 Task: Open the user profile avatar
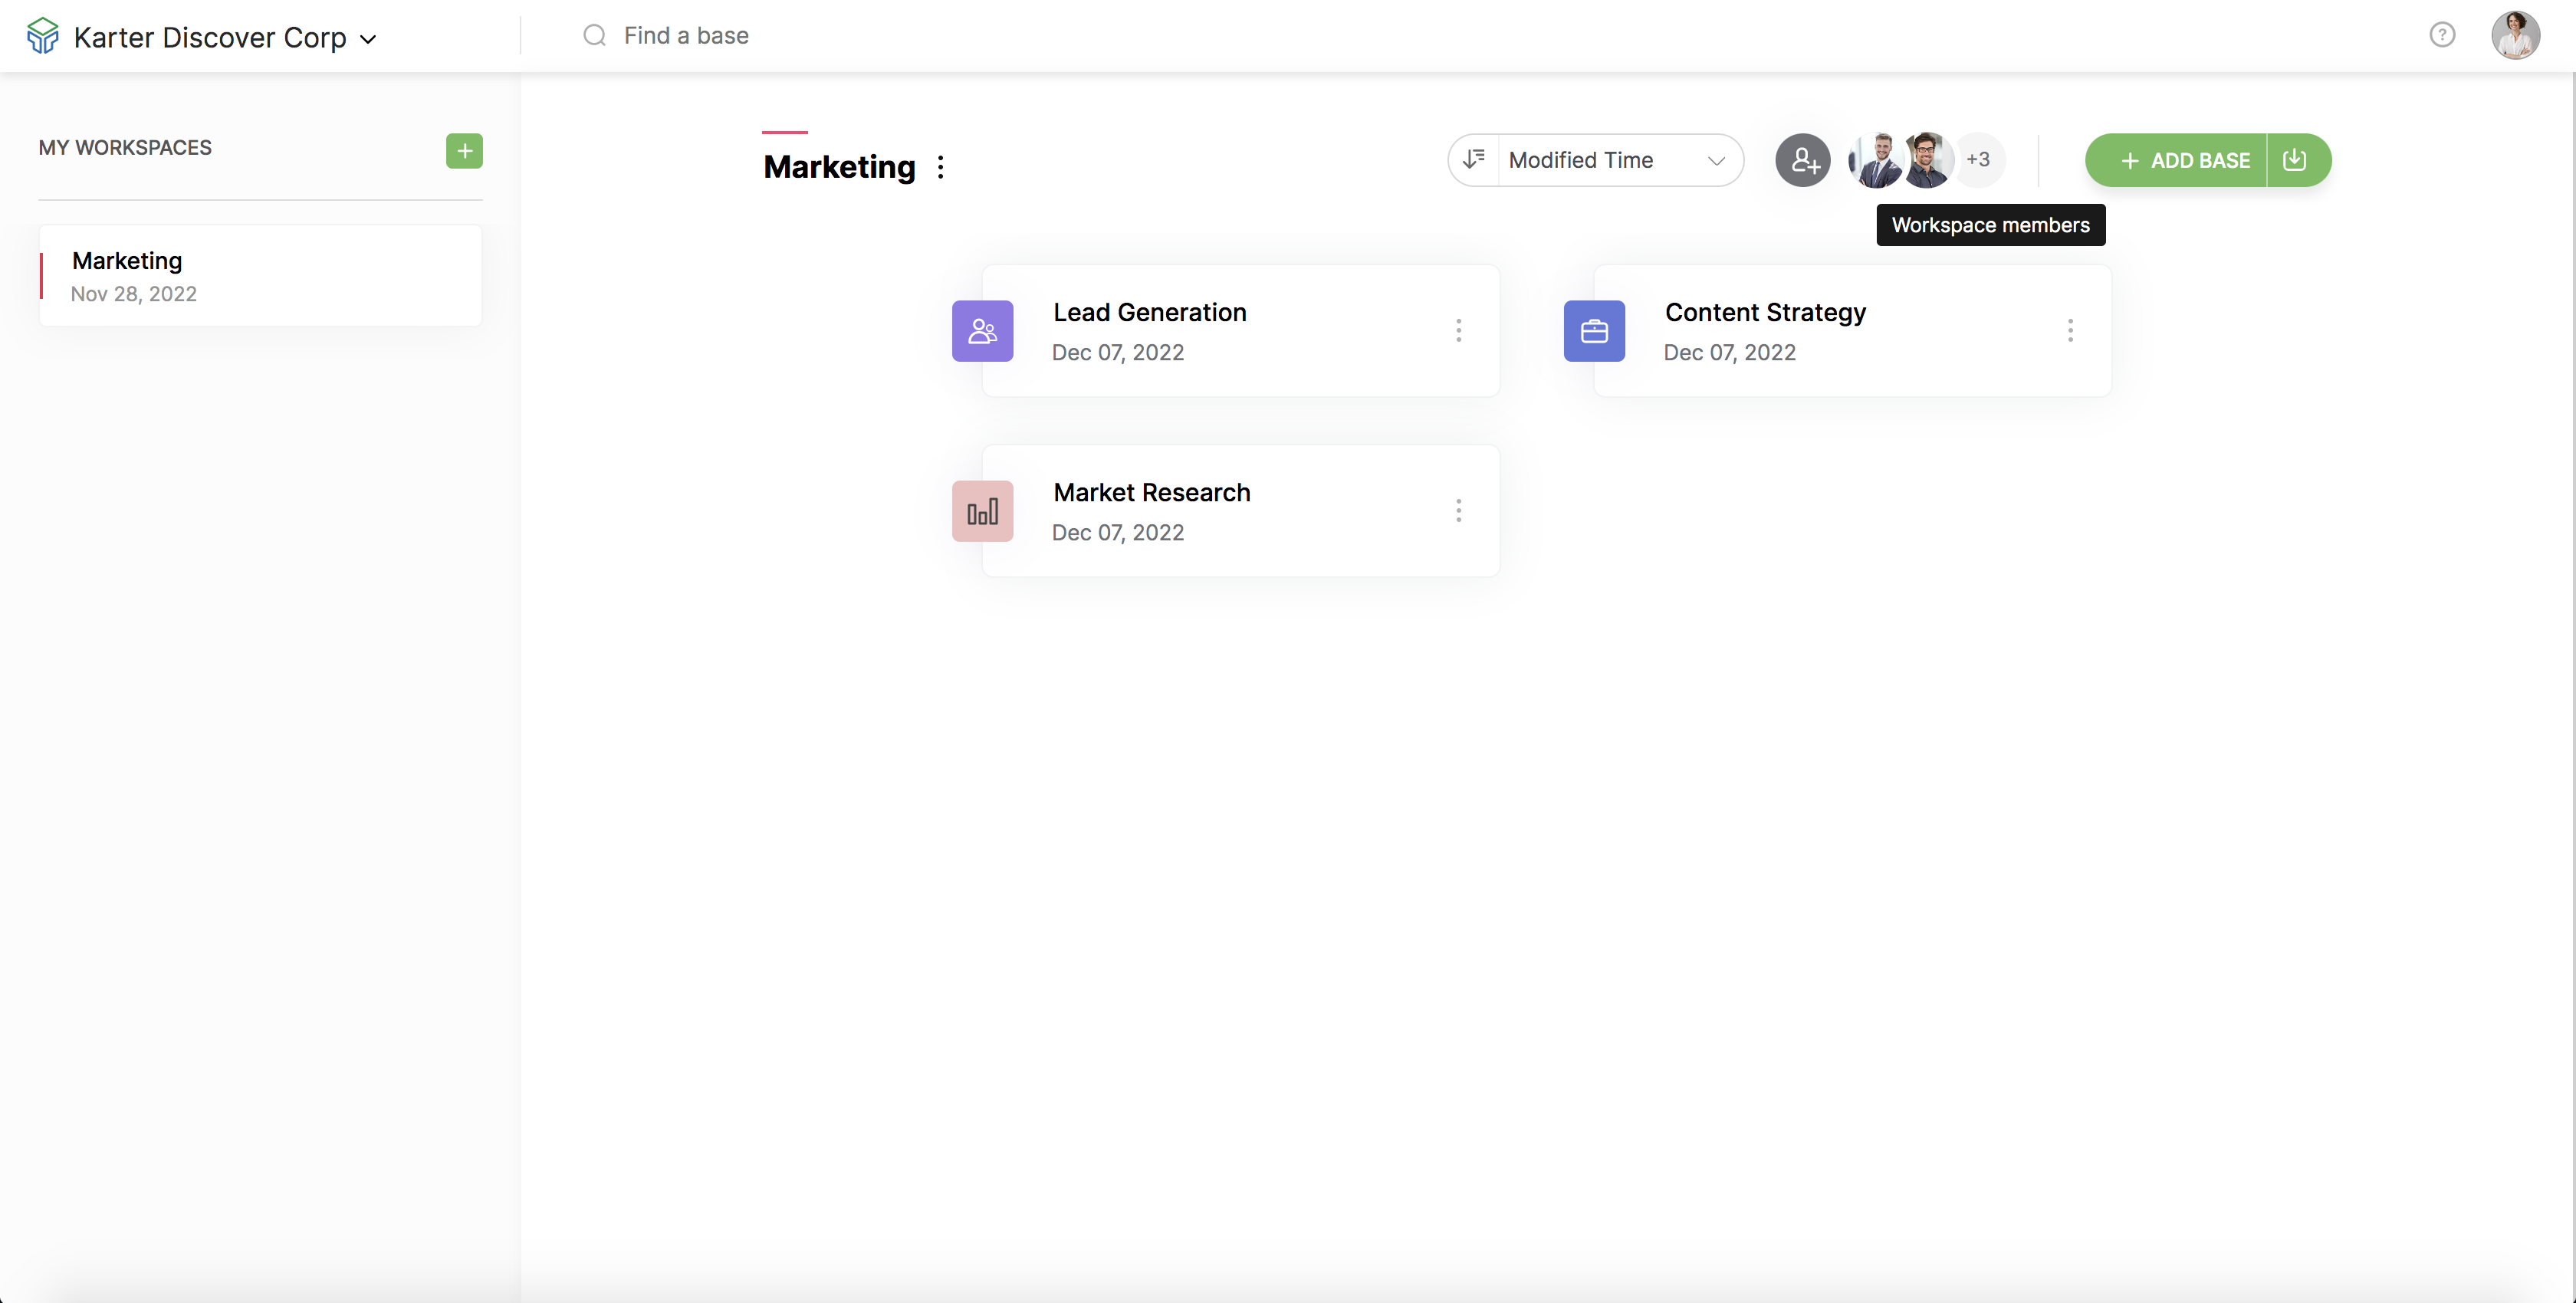pos(2514,36)
